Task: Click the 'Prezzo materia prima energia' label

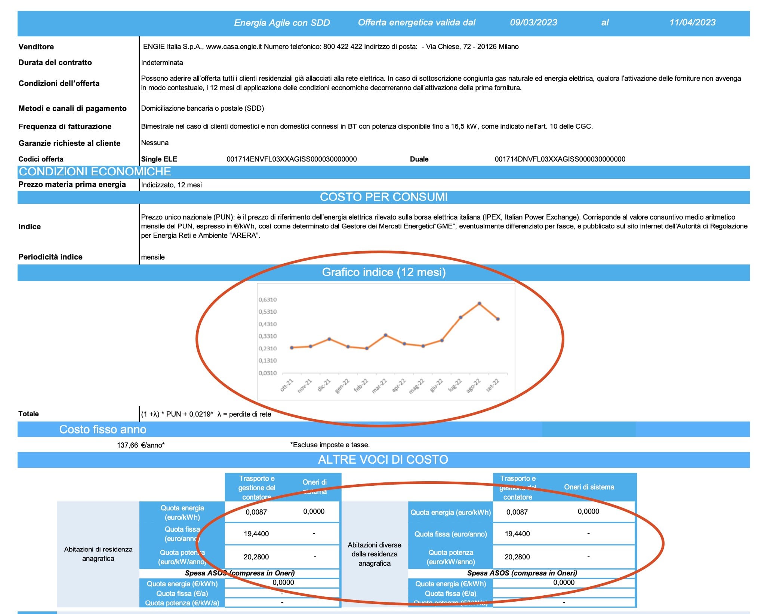Action: tap(72, 184)
